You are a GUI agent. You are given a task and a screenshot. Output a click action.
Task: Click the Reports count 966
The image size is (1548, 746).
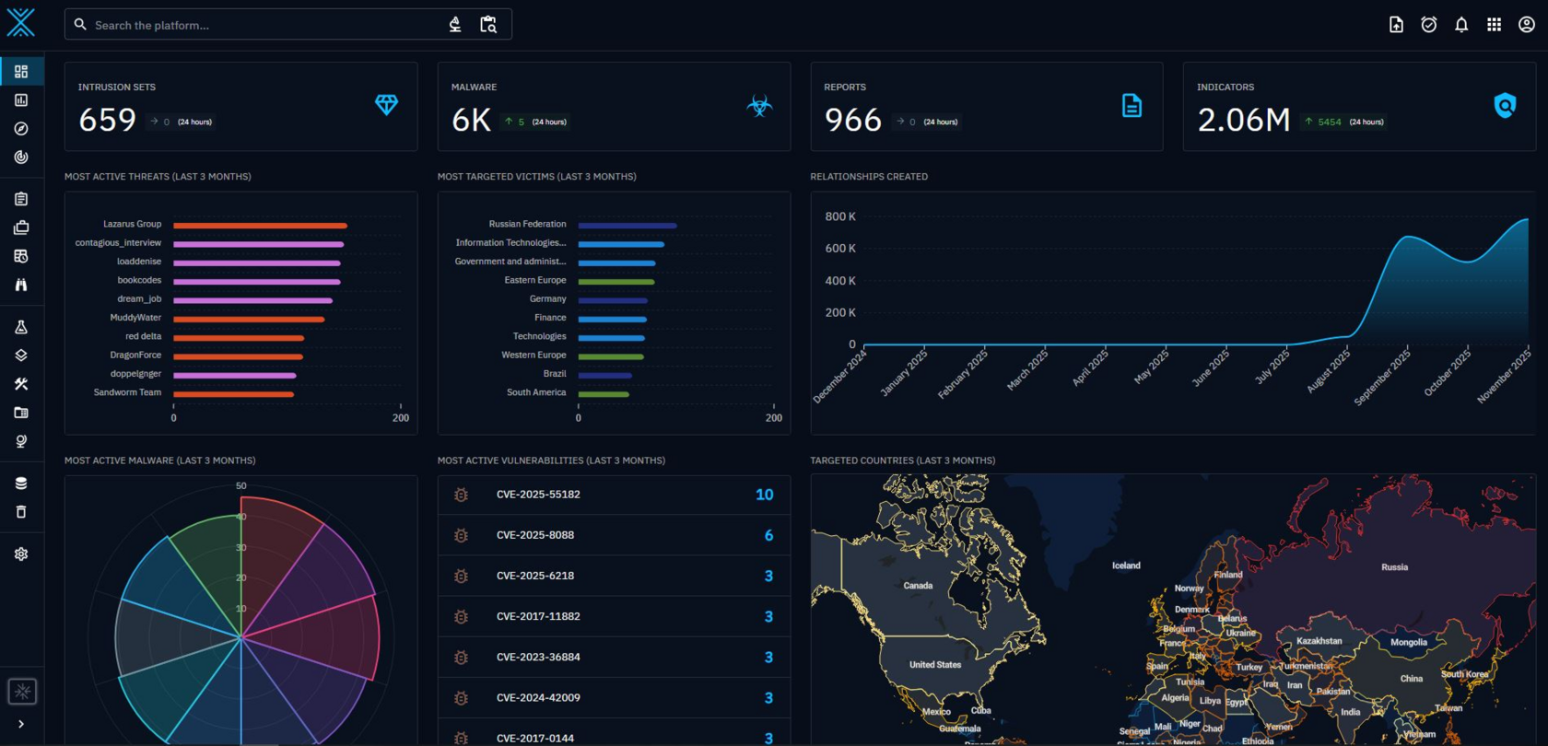coord(853,120)
